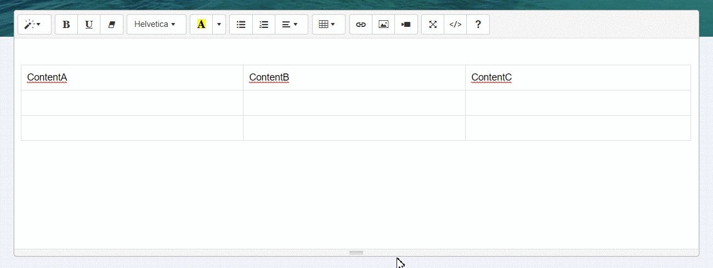Click the empty cell directly below ContentB
Image resolution: width=713 pixels, height=268 pixels.
click(x=354, y=103)
